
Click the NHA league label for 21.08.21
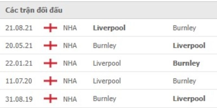tap(70, 28)
